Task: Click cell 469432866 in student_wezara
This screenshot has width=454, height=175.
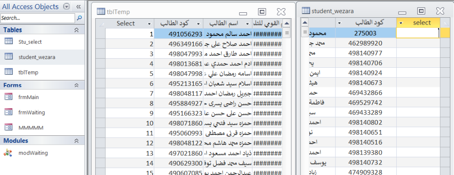Action: coord(365,93)
